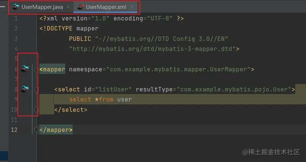Click line number 3 in gutter

click(x=16, y=39)
